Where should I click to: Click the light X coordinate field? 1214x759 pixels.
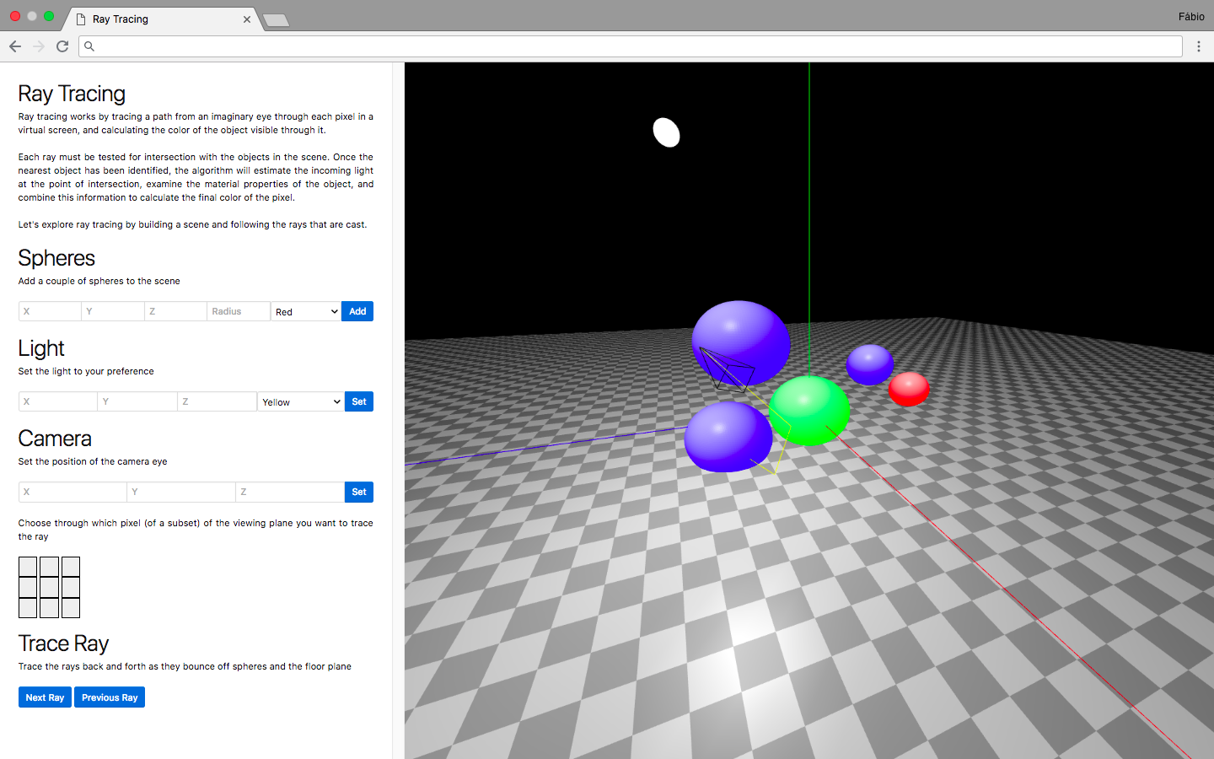58,401
